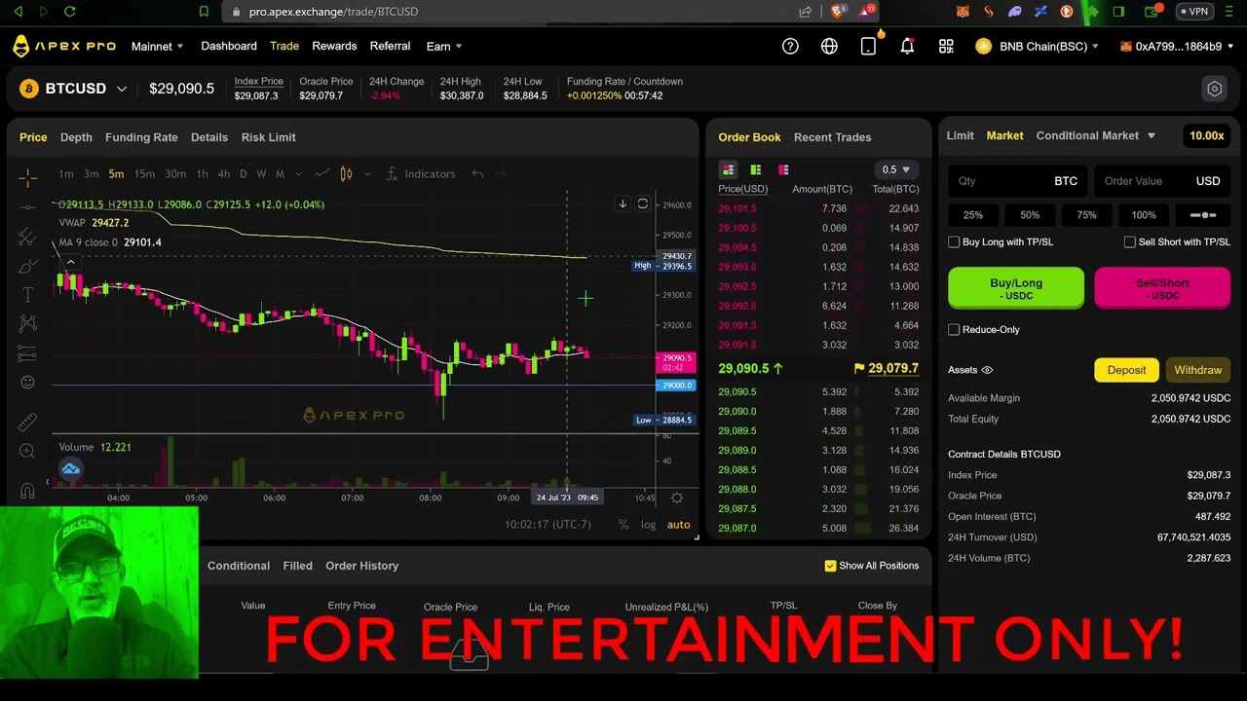
Task: Undo the last chart action
Action: tap(477, 174)
